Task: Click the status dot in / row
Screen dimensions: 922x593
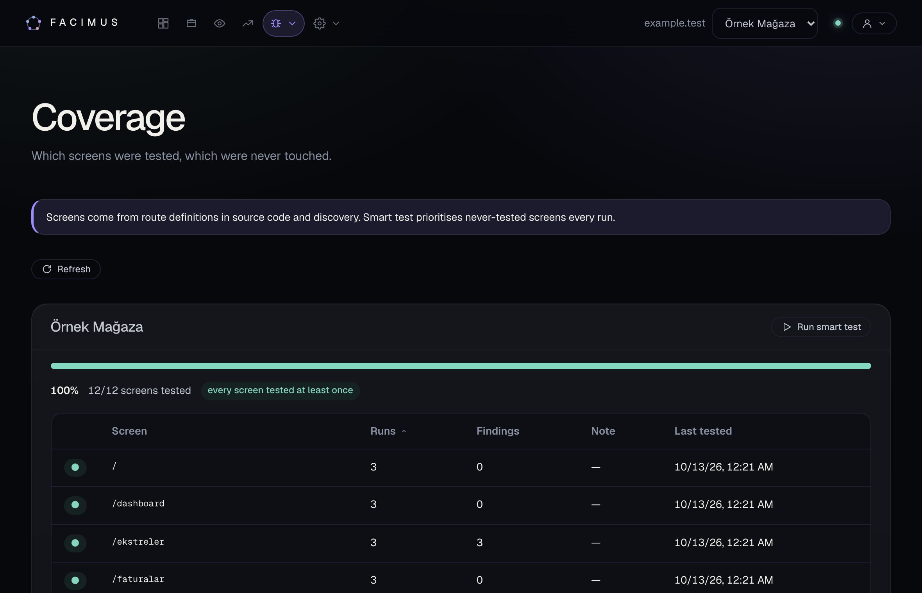Action: [75, 467]
